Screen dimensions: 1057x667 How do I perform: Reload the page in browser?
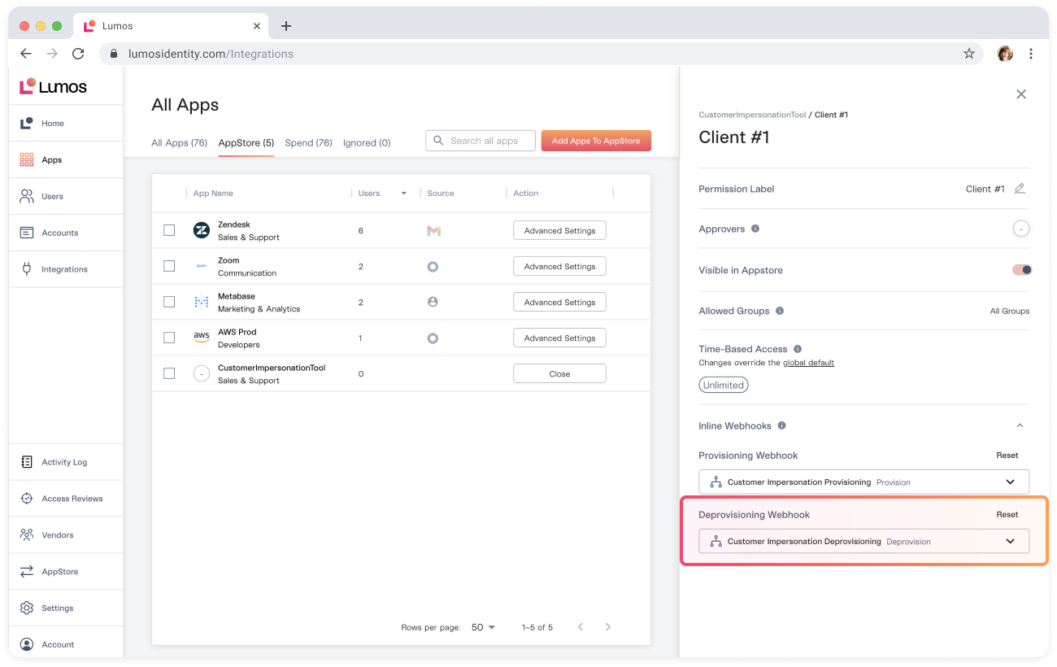(78, 54)
